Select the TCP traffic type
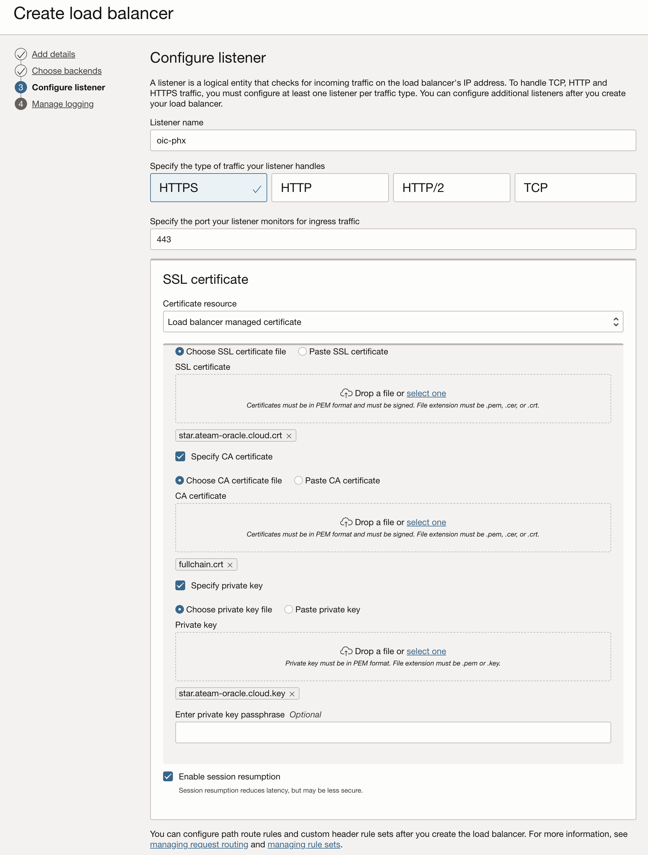 point(575,188)
